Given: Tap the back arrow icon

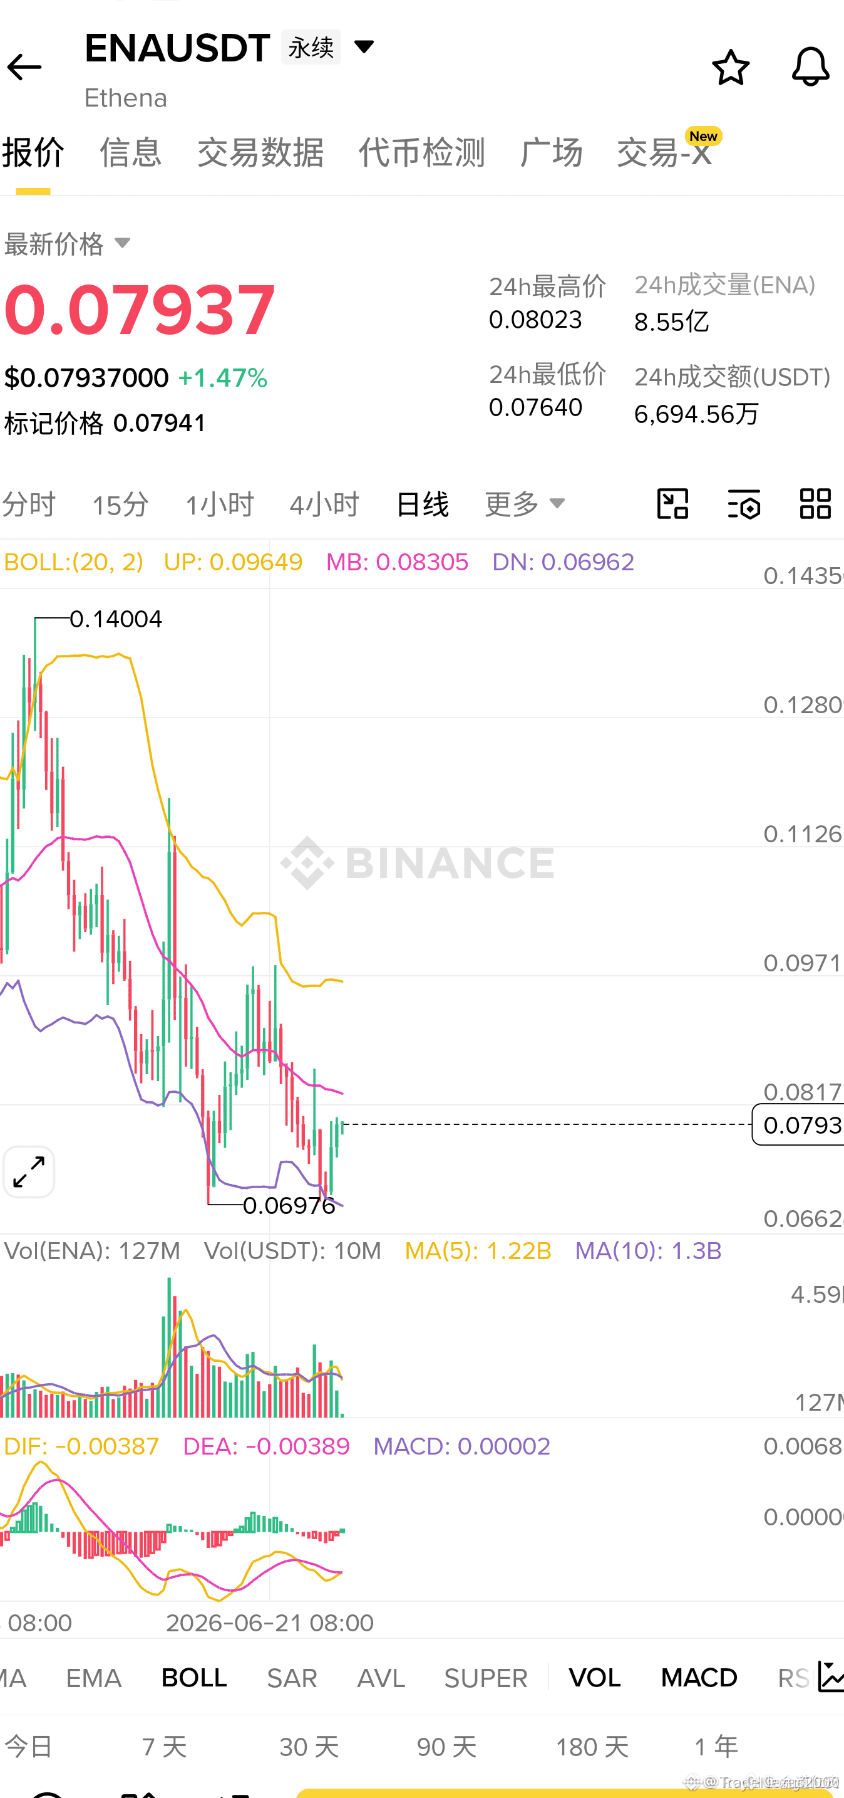Looking at the screenshot, I should [24, 67].
